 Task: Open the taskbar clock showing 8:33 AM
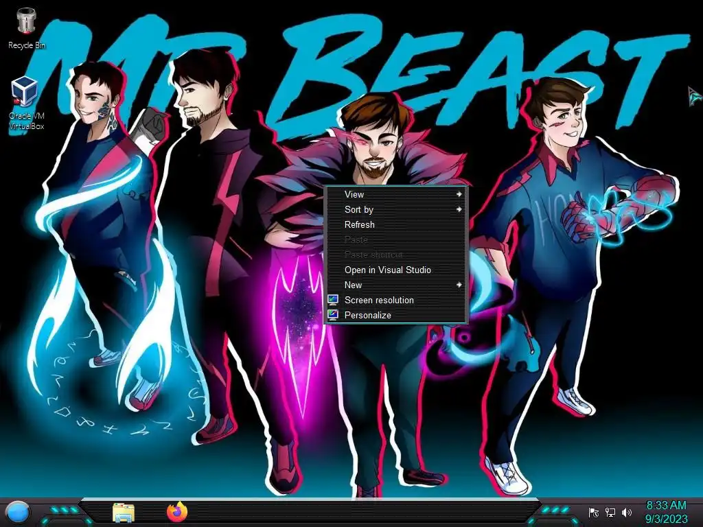click(666, 512)
